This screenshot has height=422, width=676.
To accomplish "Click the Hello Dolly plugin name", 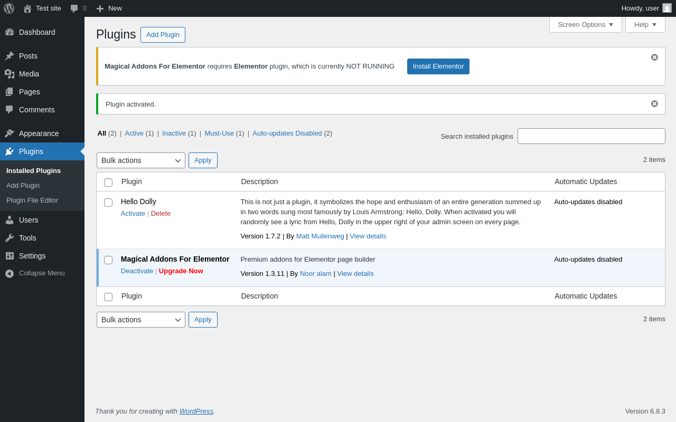I will (138, 202).
